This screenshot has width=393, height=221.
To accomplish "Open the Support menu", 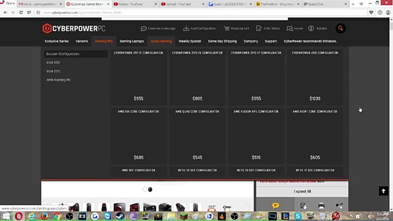I will tap(271, 41).
